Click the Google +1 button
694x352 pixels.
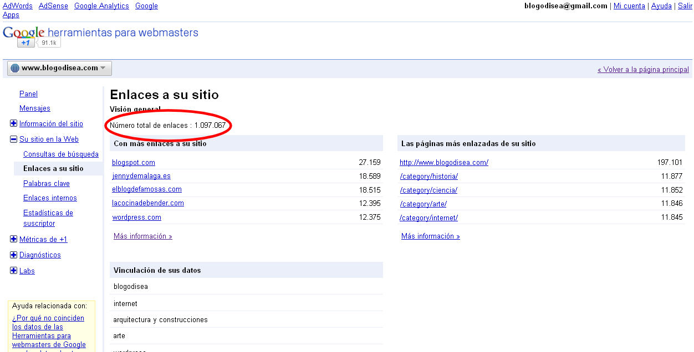(25, 43)
